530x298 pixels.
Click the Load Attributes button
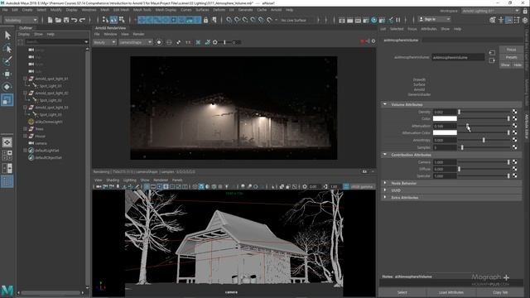[x=450, y=292]
